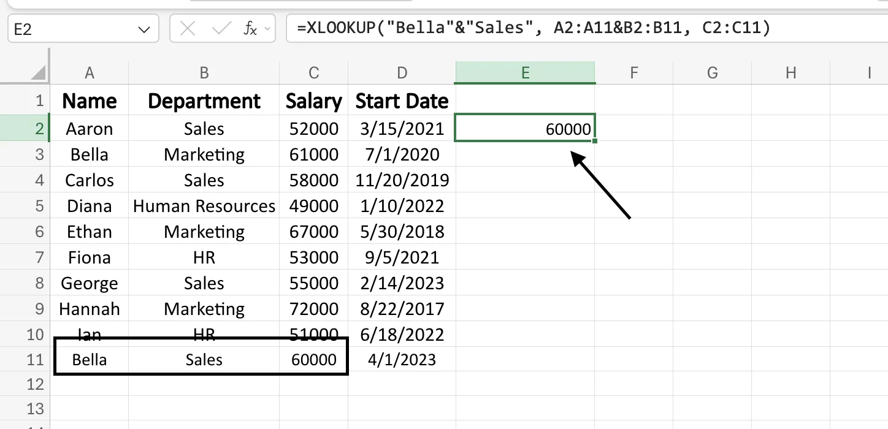This screenshot has width=888, height=429.
Task: Select start date 11/20/2019
Action: point(402,180)
